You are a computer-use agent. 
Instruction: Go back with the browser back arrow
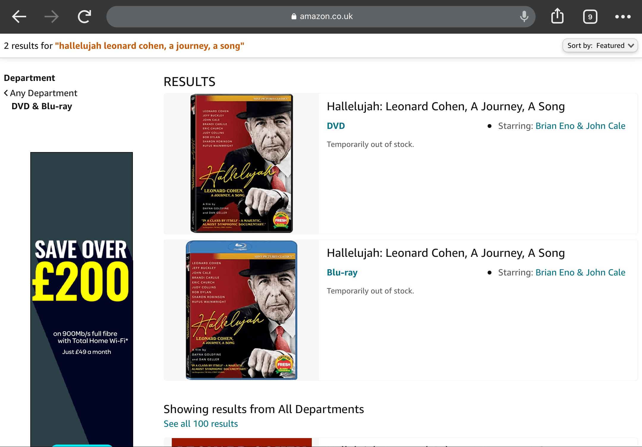[19, 17]
